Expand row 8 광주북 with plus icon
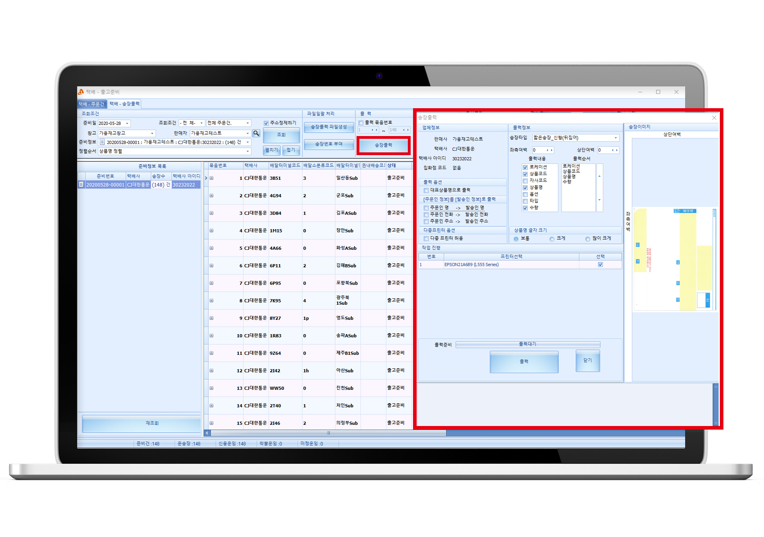Screen dimensions: 764x537 coord(212,301)
